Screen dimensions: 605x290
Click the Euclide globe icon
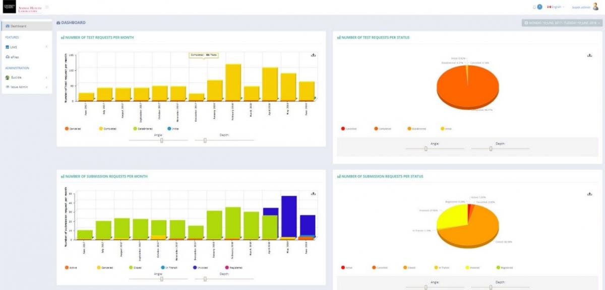coord(8,78)
